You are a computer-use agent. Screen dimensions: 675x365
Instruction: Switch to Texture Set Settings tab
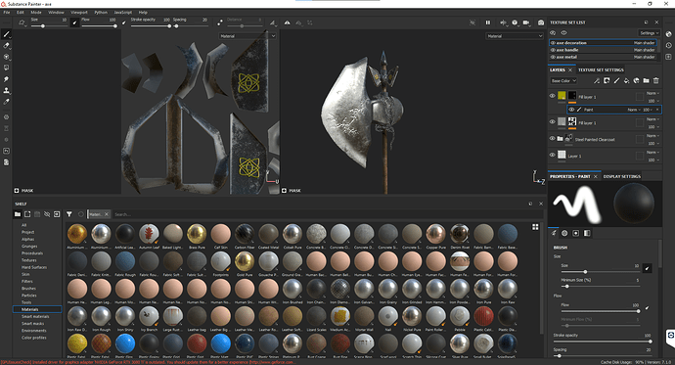coord(601,69)
